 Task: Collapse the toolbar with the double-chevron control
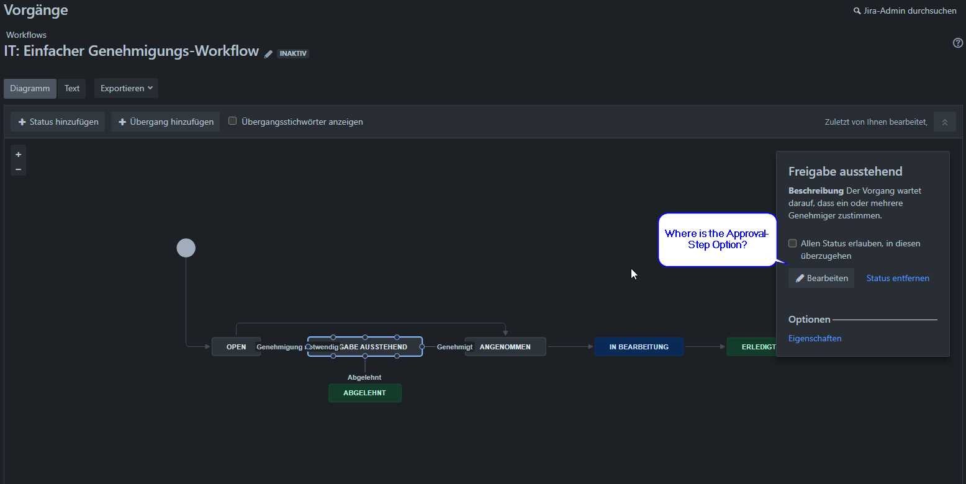[944, 122]
